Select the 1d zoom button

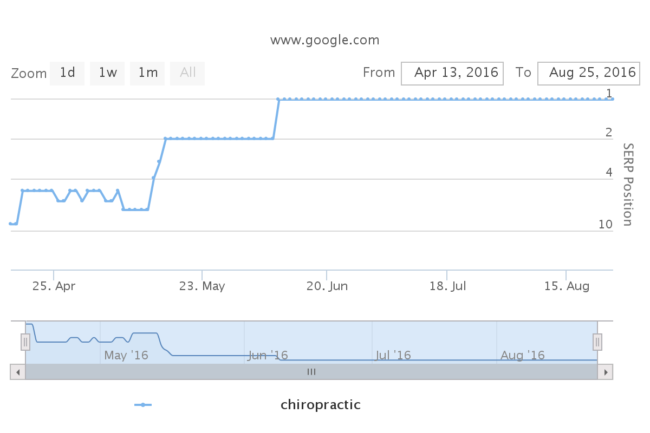pos(67,73)
